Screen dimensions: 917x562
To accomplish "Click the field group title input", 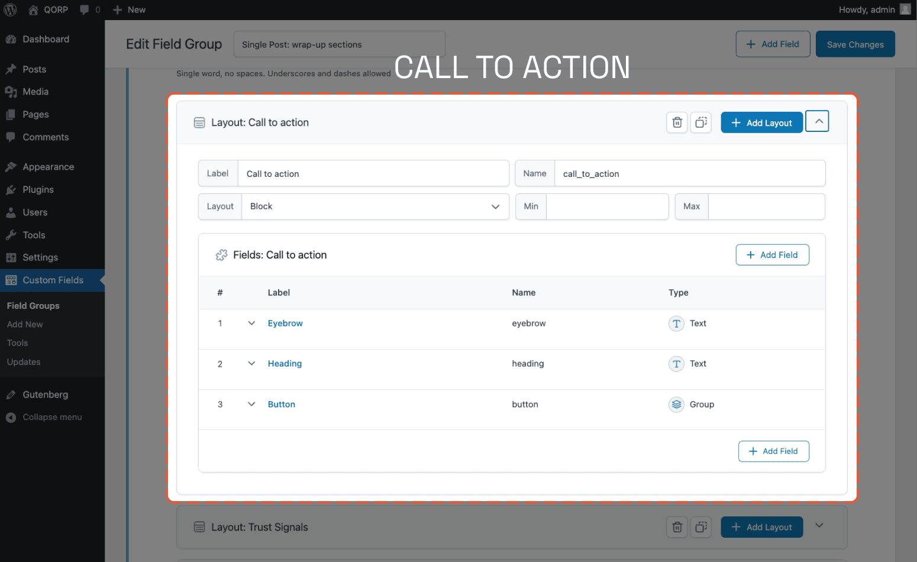I will [x=339, y=44].
